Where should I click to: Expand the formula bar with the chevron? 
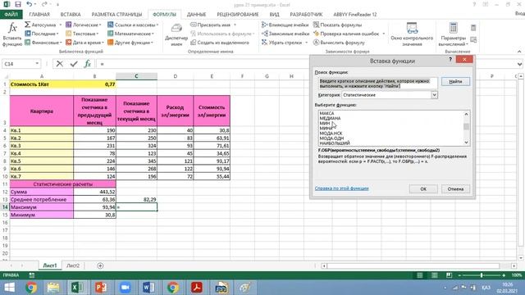(519, 64)
